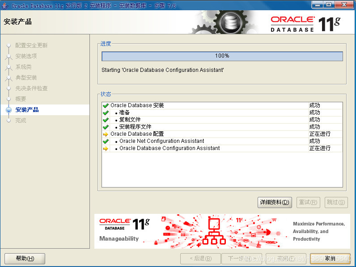Click green checkmark beside Oracle Net Configuration Assistant
This screenshot has width=356, height=267.
pos(106,141)
